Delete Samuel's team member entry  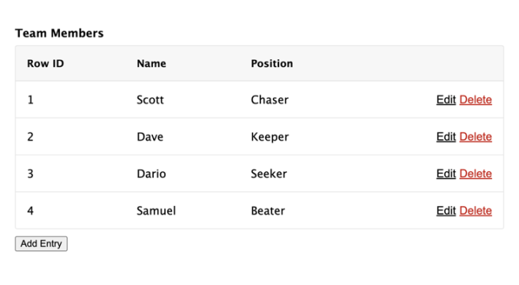pyautogui.click(x=476, y=211)
